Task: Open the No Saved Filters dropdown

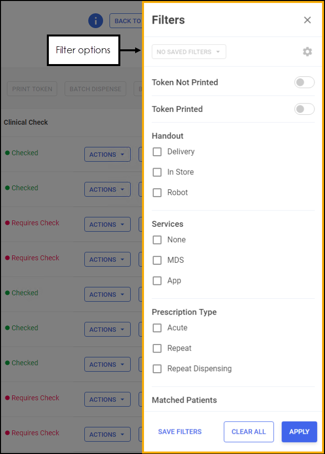Action: click(189, 52)
